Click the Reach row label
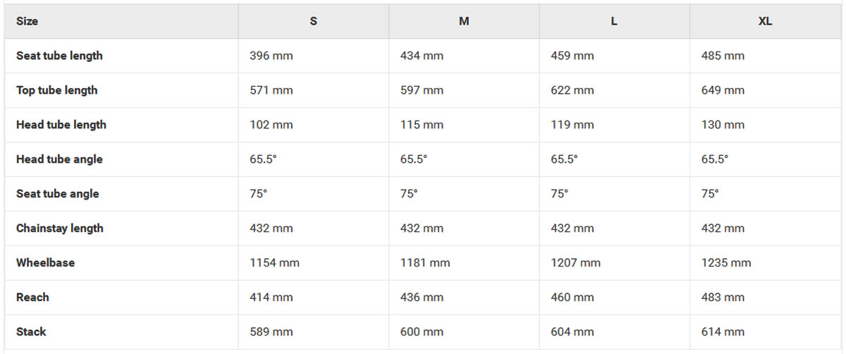The image size is (846, 354). point(32,298)
